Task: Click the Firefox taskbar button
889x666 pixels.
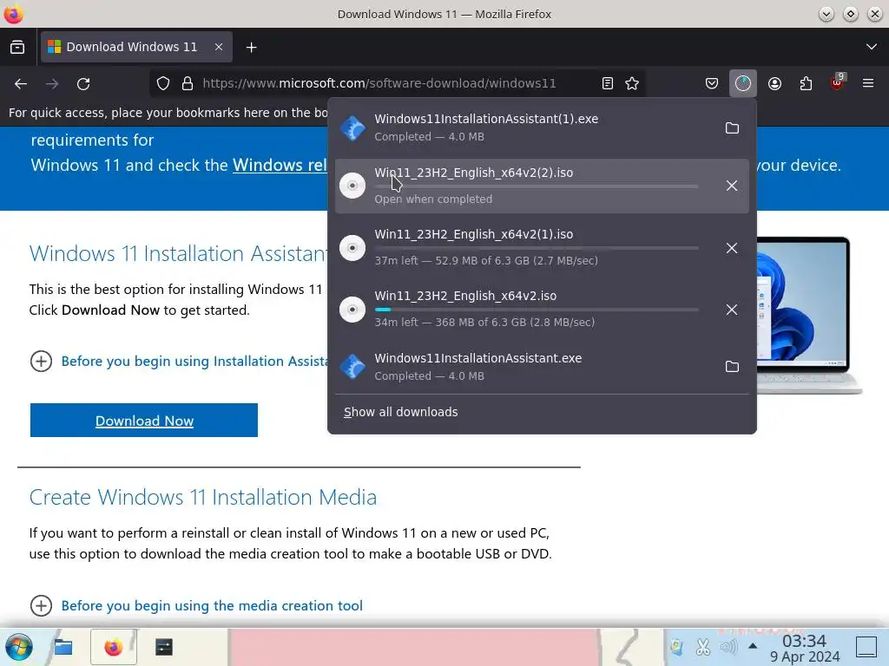Action: pos(114,647)
